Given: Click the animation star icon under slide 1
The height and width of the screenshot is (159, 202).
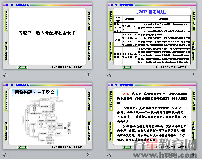Looking at the screenshot, I should 5,75.
